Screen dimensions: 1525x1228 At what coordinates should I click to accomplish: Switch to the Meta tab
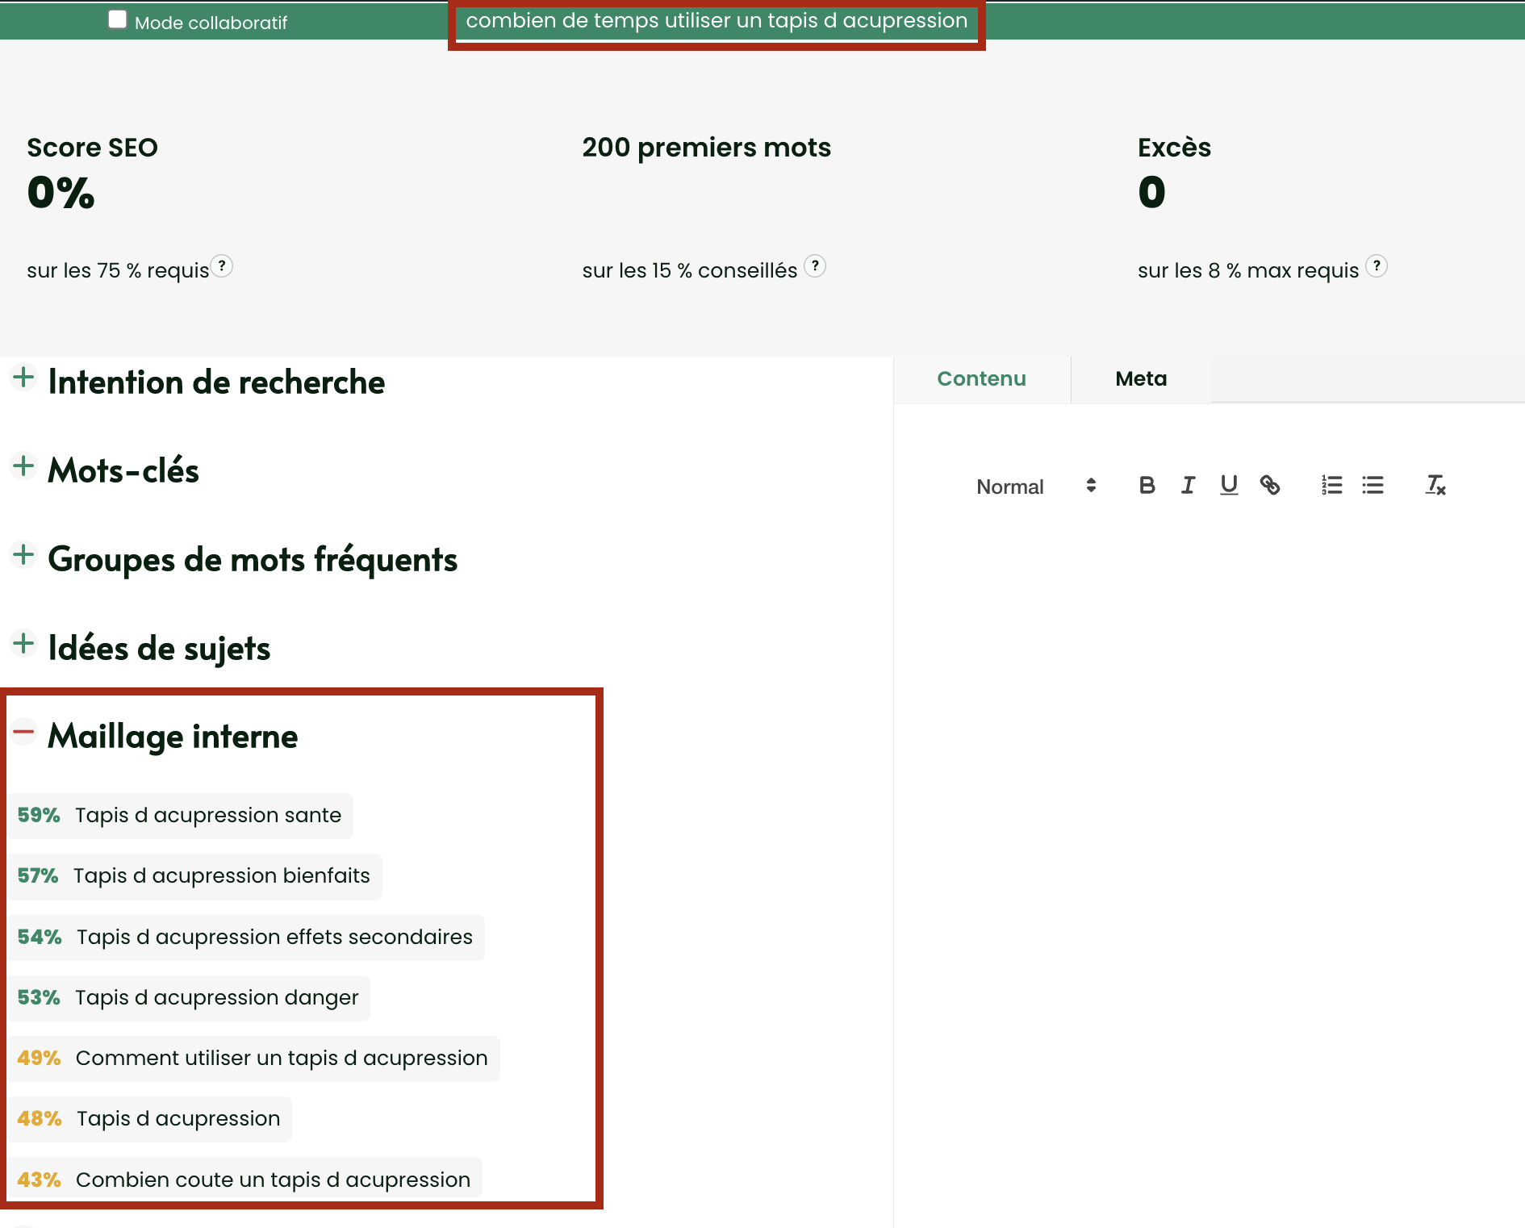pos(1140,379)
